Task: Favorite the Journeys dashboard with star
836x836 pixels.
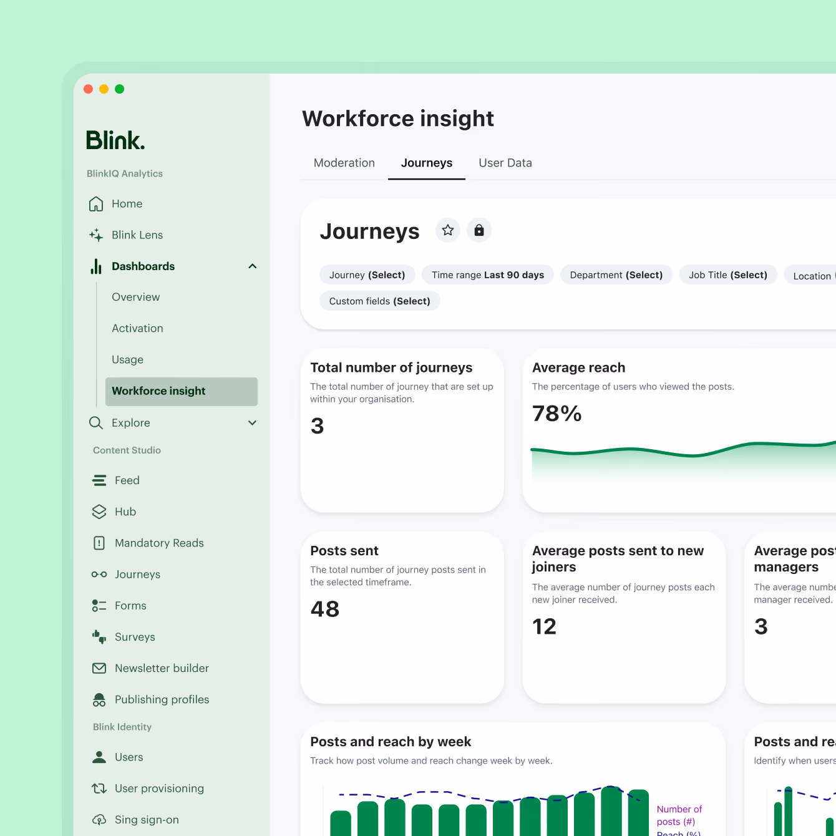Action: 448,230
